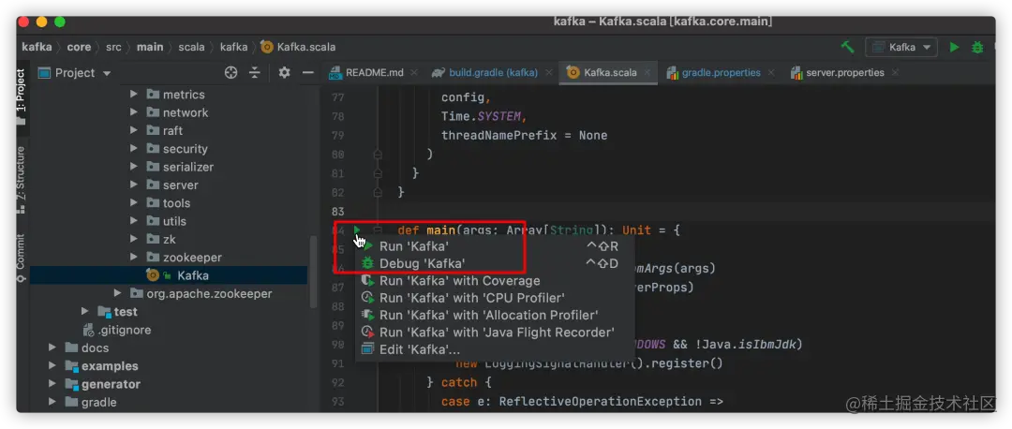Click the Time.SYSTEM text on line 78

[484, 117]
